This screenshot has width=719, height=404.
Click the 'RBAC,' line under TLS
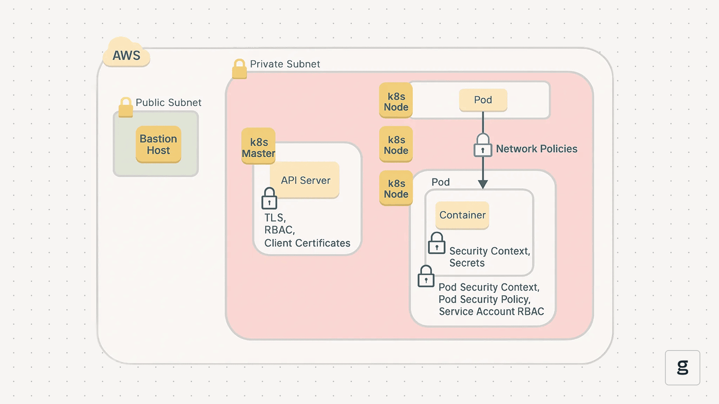point(279,230)
